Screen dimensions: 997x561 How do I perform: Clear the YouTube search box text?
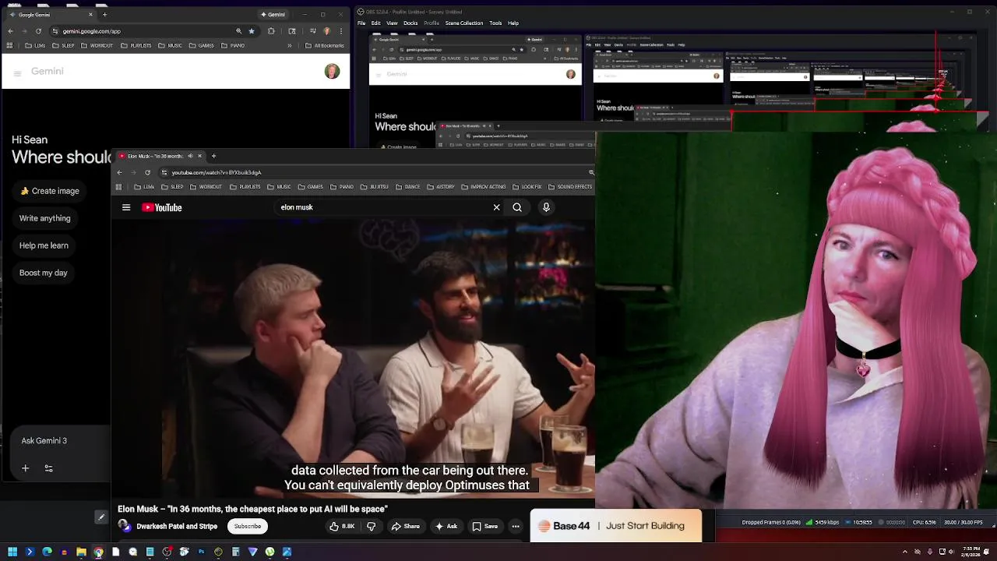pyautogui.click(x=496, y=207)
